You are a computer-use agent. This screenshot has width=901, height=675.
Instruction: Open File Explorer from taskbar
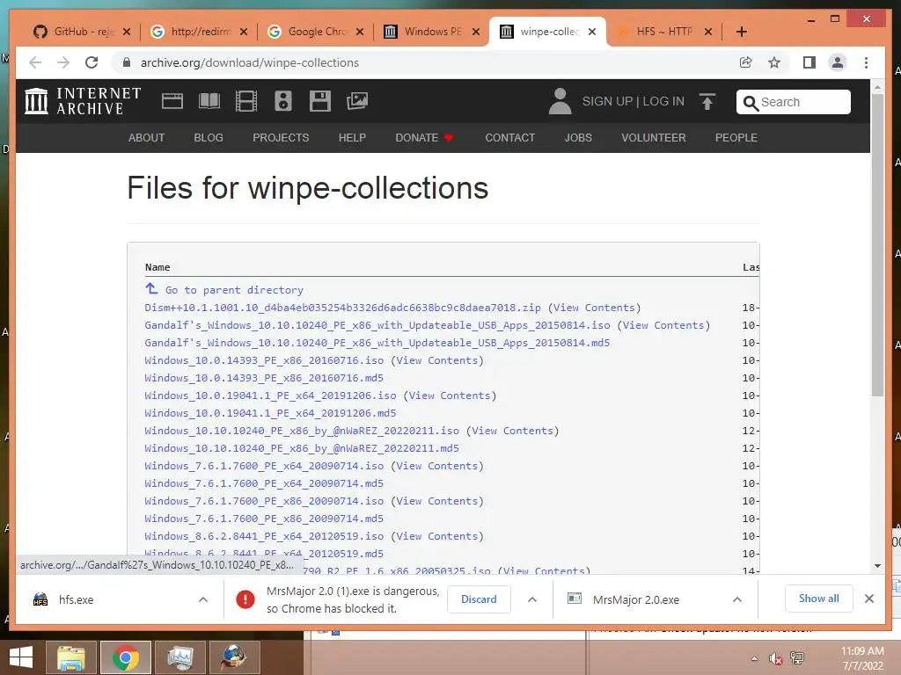tap(71, 657)
